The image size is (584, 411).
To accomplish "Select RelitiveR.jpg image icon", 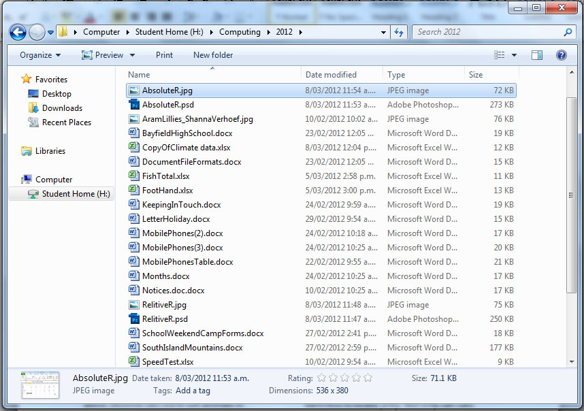I will [x=134, y=305].
